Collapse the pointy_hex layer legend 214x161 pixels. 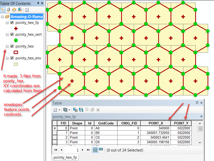tap(7, 47)
